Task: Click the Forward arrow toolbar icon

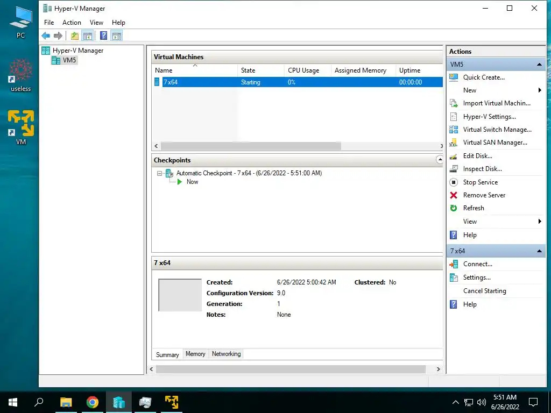Action: pos(58,35)
